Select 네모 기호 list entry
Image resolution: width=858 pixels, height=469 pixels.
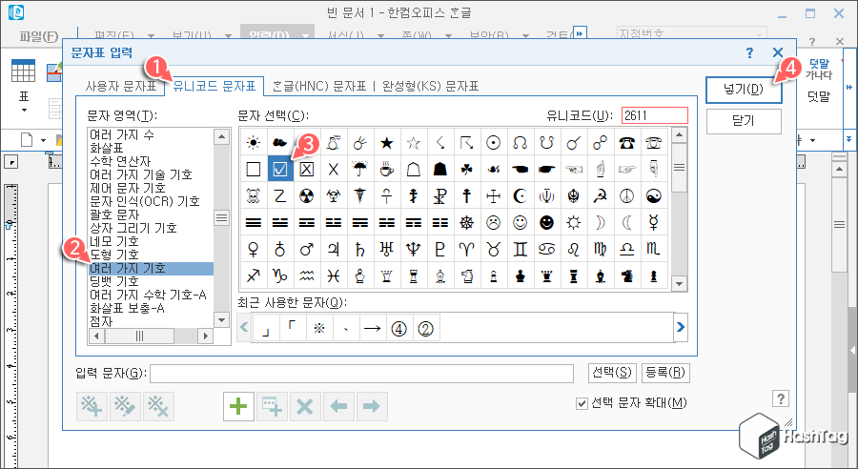click(x=151, y=241)
